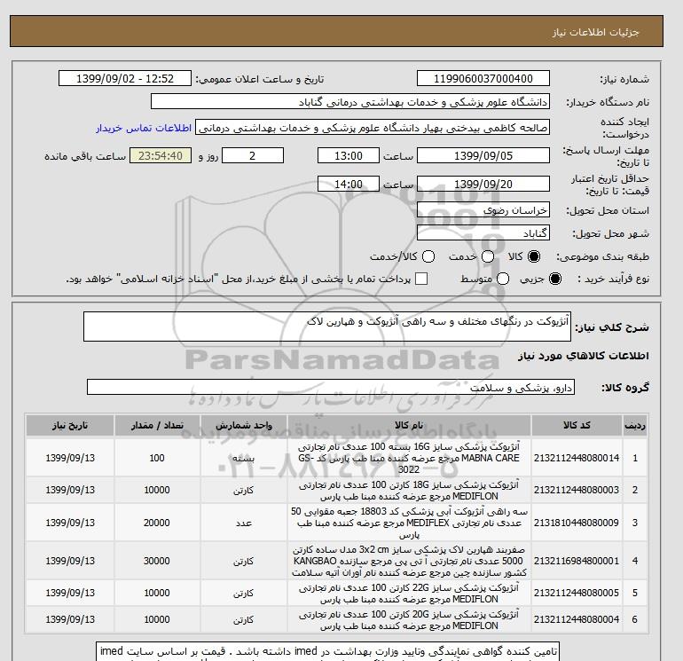Click the 16G angiocath MABNA CARE item name
The width and height of the screenshot is (683, 661).
click(x=409, y=458)
